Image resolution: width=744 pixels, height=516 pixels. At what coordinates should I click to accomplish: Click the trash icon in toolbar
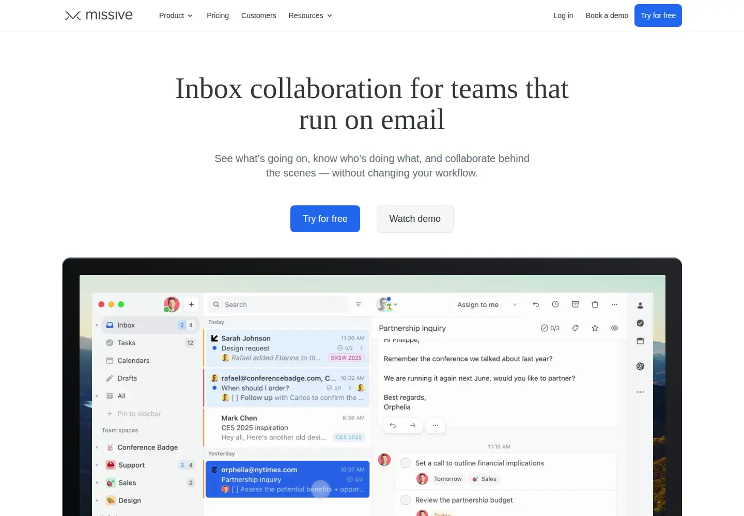595,304
